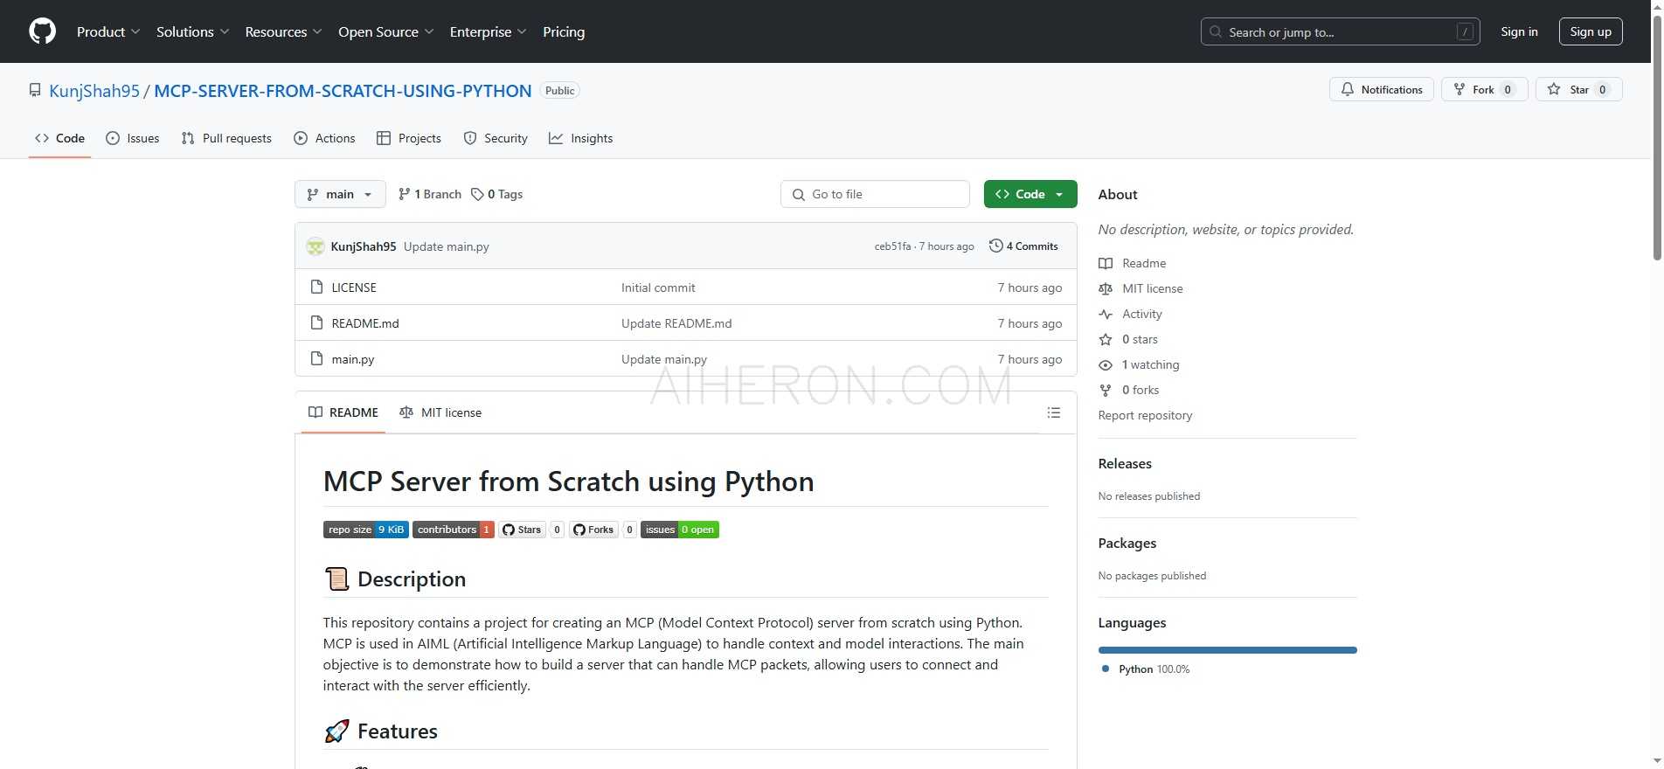Screen dimensions: 1664x769
Task: Star this repository
Action: pos(1578,89)
